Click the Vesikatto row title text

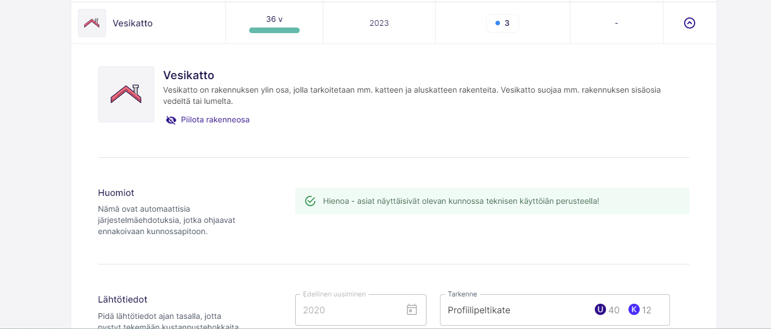pos(132,23)
